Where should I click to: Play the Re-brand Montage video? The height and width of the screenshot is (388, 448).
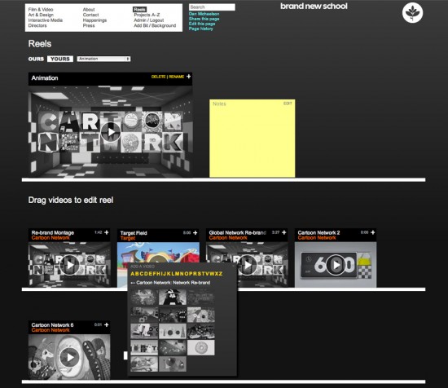coord(69,265)
